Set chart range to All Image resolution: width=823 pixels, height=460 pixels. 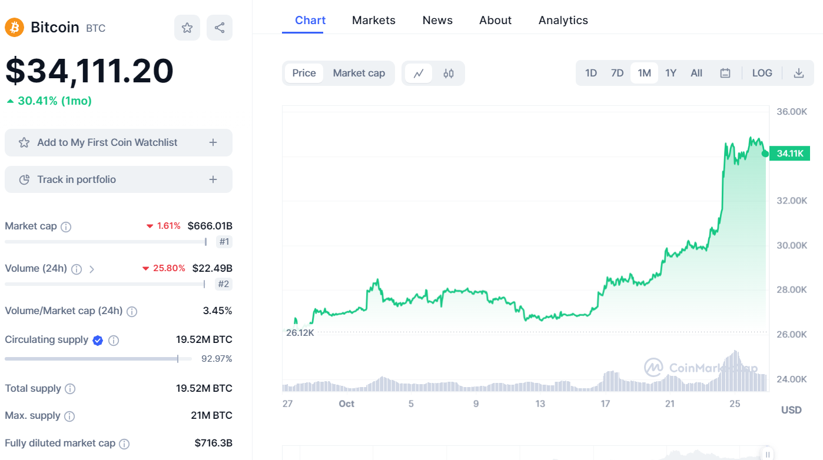[696, 74]
